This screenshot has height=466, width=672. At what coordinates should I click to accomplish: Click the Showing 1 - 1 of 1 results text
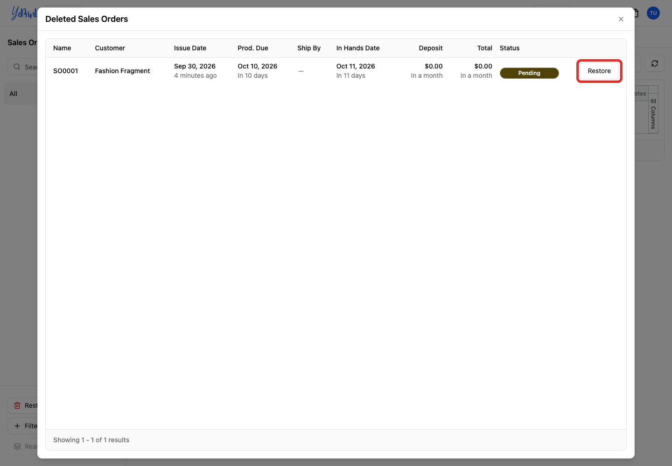(x=91, y=440)
